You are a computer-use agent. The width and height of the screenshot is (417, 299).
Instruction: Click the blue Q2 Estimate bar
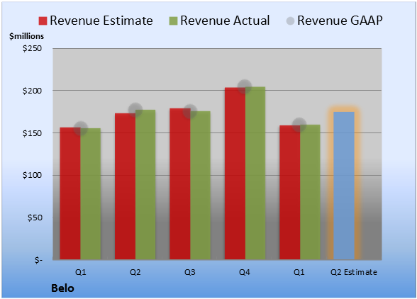coord(344,186)
